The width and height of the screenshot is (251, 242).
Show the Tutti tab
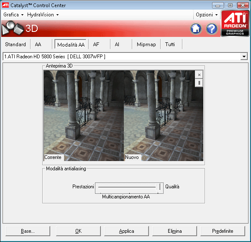tap(170, 44)
